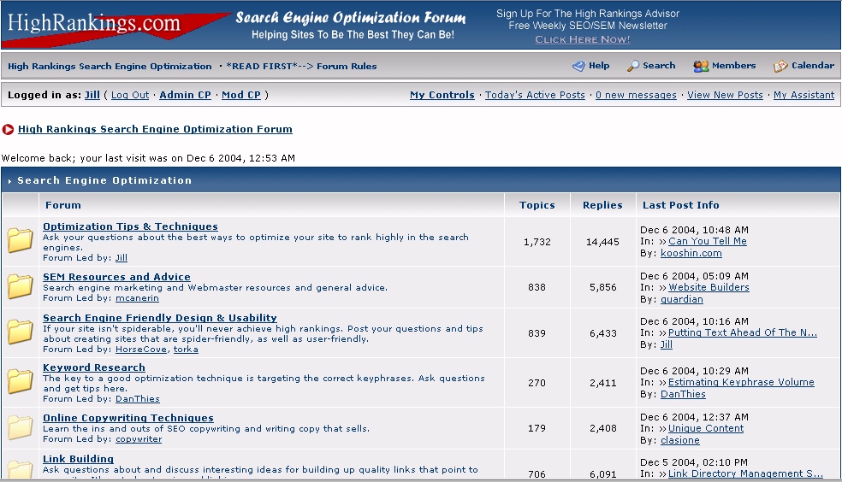Click the 'Last Post Info' column header
This screenshot has height=482, width=842.
point(681,205)
